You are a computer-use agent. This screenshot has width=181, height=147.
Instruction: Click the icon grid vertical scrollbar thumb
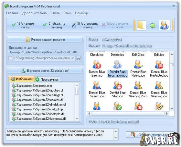tap(172, 65)
